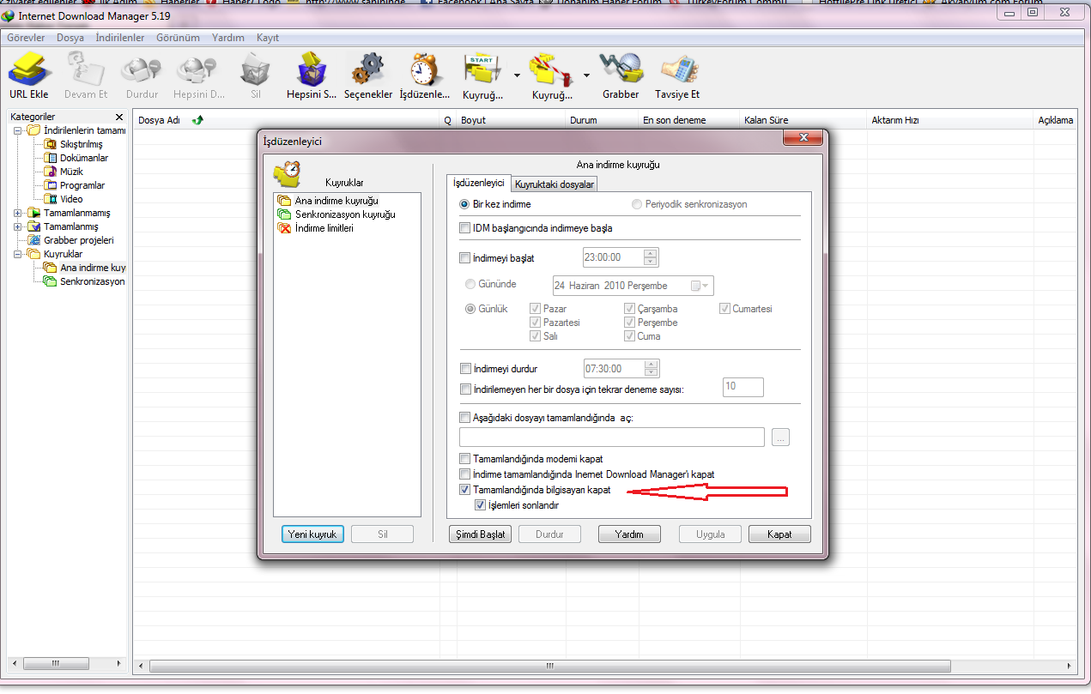
Task: Open the dropdown arrow beside the stop queue icon
Action: [586, 75]
